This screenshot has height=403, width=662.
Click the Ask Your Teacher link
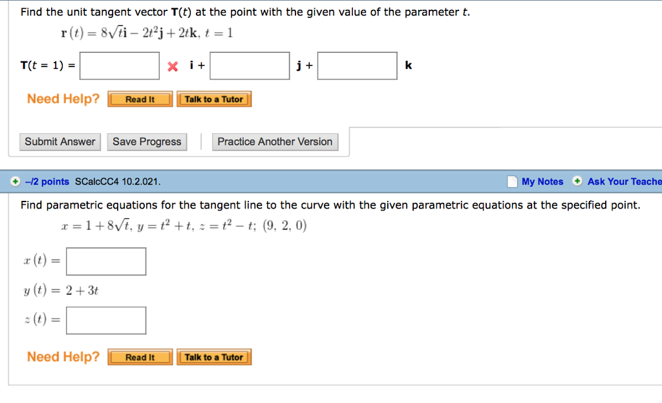[x=624, y=181]
